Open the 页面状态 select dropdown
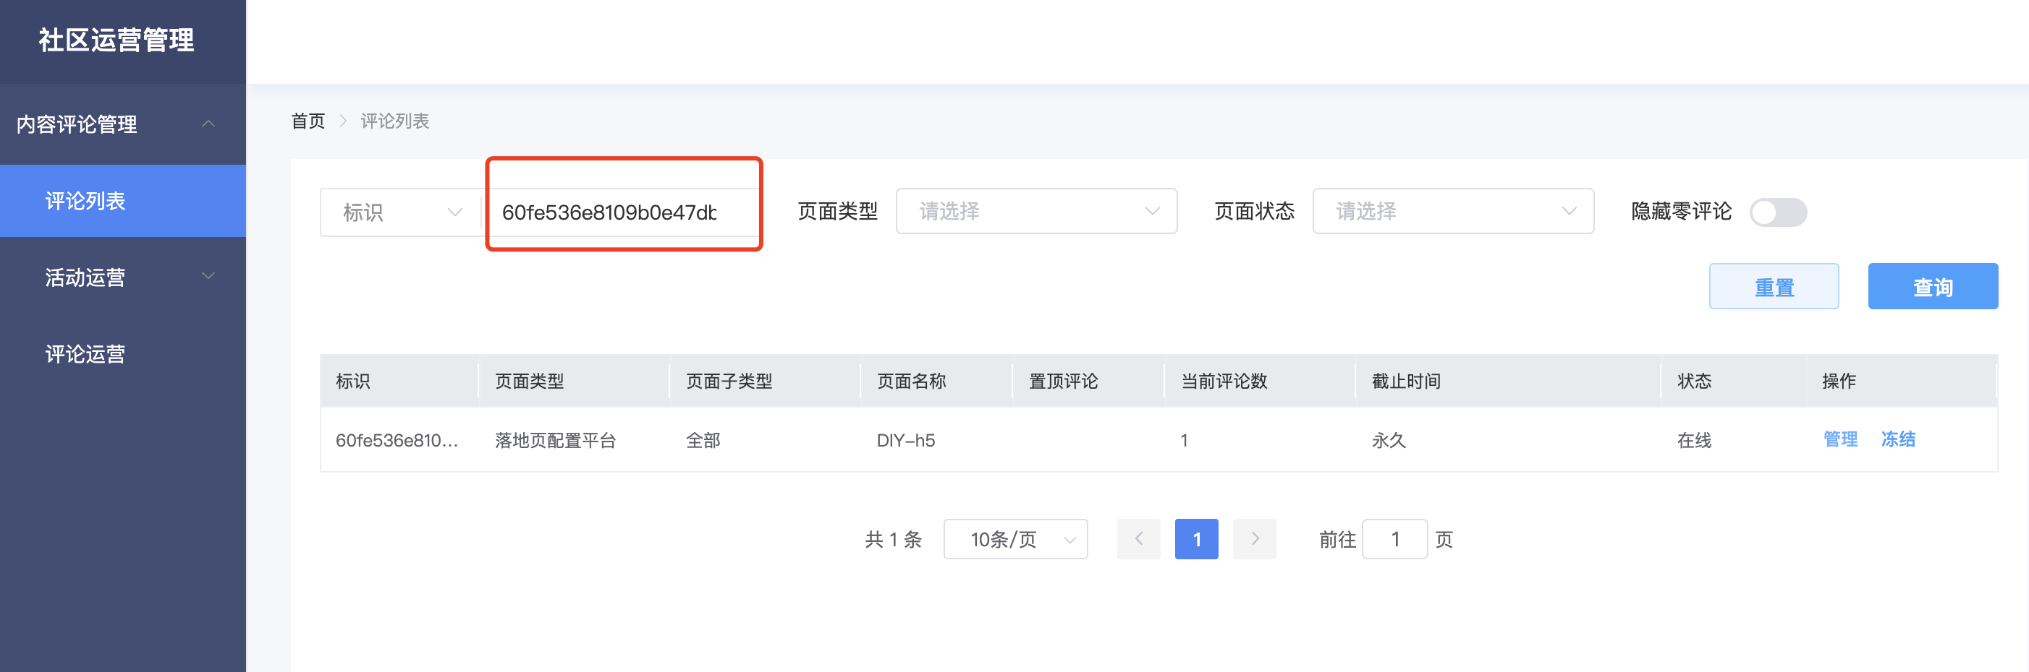Viewport: 2029px width, 672px height. [x=1452, y=211]
